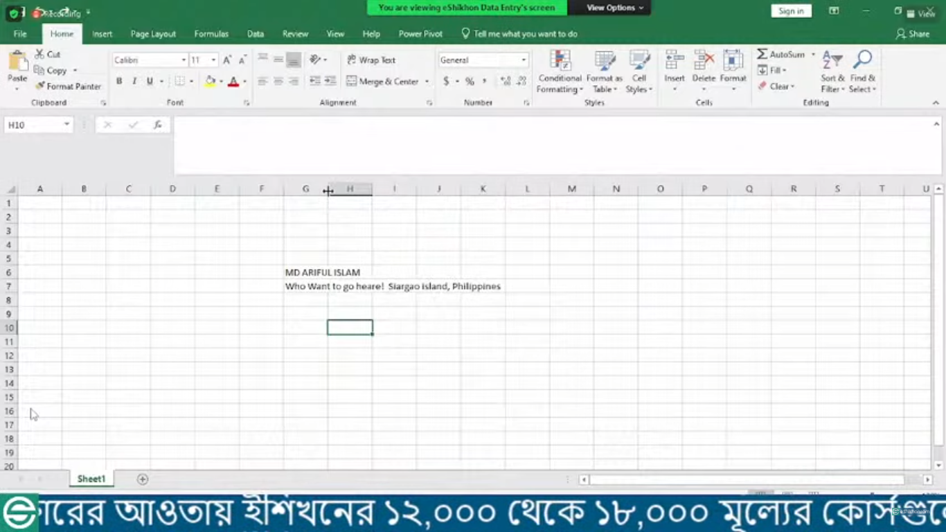This screenshot has width=946, height=532.
Task: Toggle Bold formatting
Action: [119, 81]
